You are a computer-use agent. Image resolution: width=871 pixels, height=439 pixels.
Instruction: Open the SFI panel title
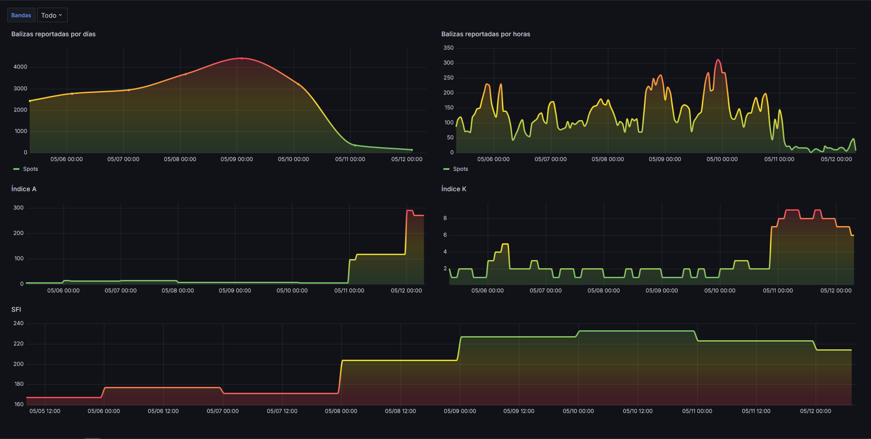(x=16, y=309)
